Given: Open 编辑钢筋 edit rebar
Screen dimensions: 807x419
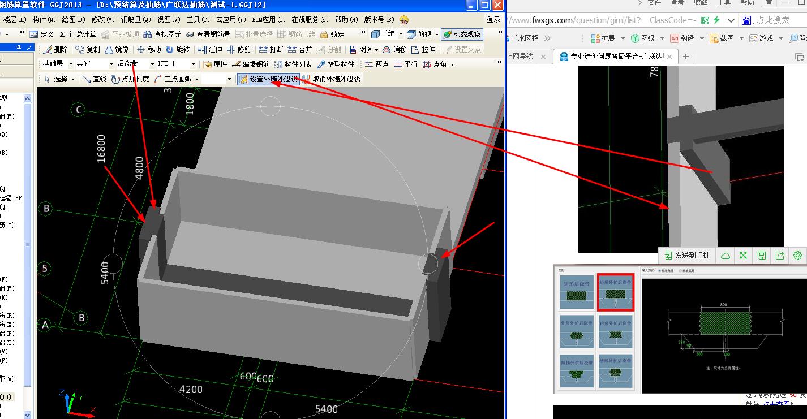Looking at the screenshot, I should [251, 64].
